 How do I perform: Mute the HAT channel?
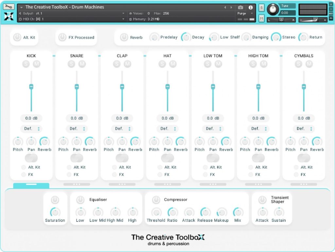(173, 64)
